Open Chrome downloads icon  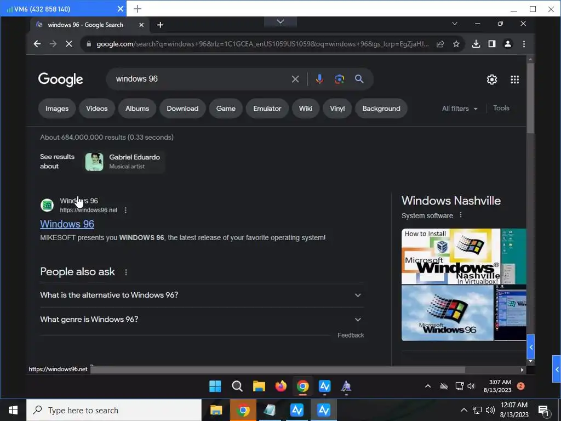tap(476, 44)
